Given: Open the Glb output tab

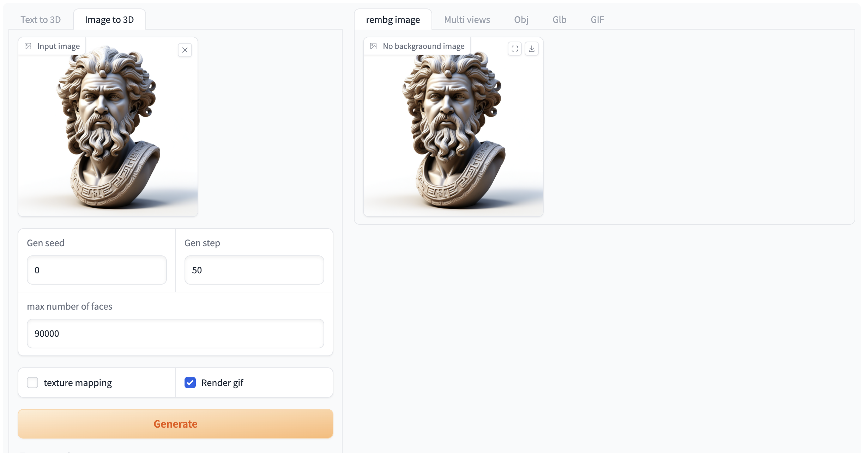Looking at the screenshot, I should pyautogui.click(x=559, y=20).
